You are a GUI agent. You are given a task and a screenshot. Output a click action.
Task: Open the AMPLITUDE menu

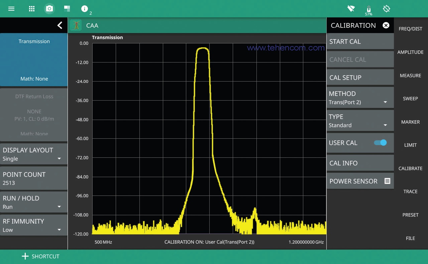(x=411, y=52)
